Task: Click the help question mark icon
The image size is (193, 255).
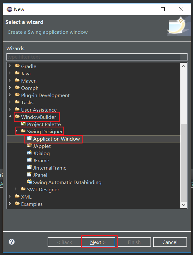Action: pyautogui.click(x=11, y=242)
